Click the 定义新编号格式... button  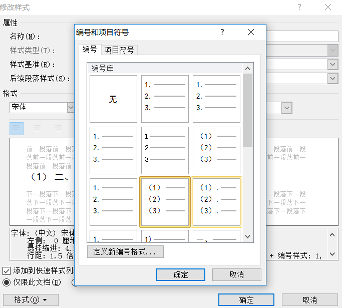(x=125, y=252)
